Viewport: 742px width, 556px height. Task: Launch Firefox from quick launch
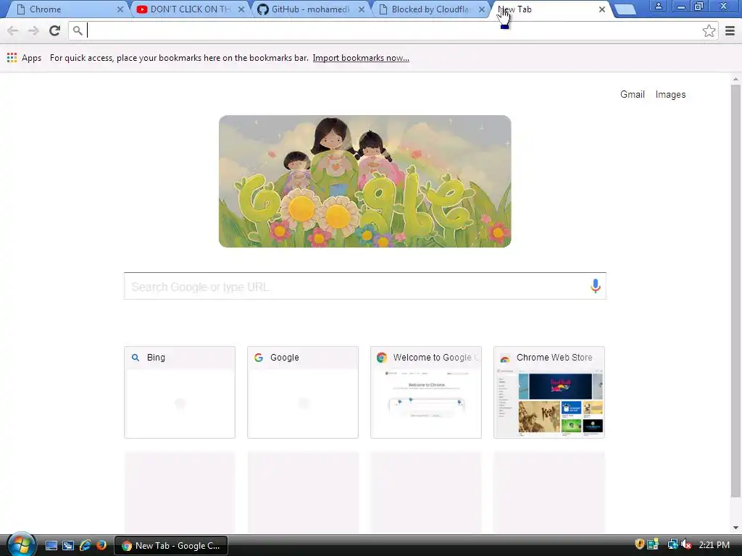(x=101, y=546)
